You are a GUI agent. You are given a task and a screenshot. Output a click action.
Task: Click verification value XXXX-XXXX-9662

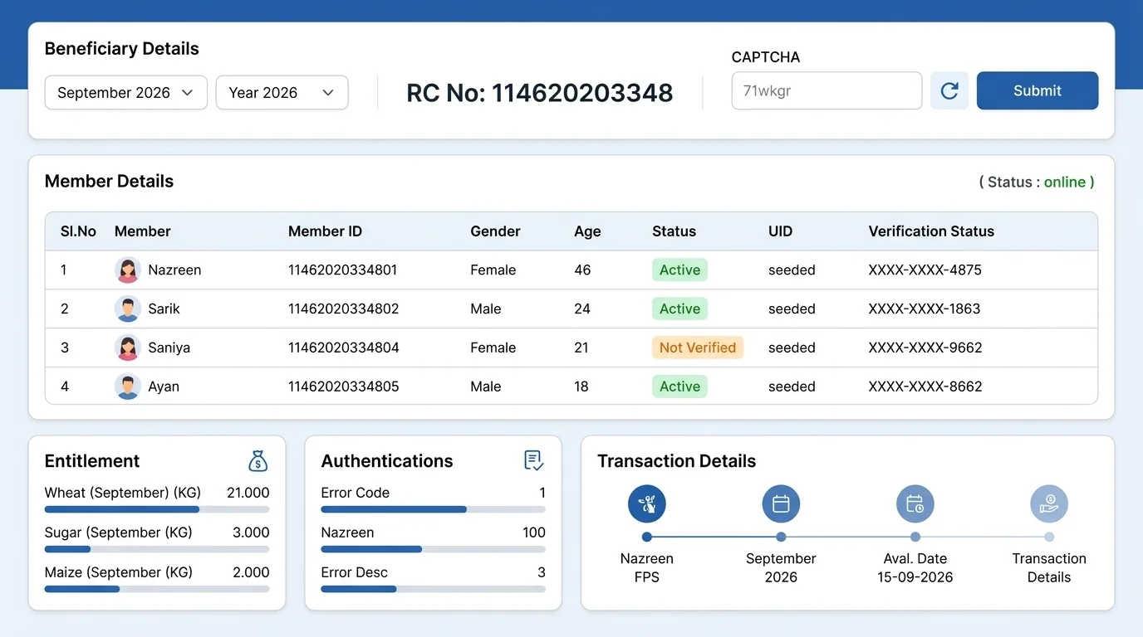[x=925, y=348]
